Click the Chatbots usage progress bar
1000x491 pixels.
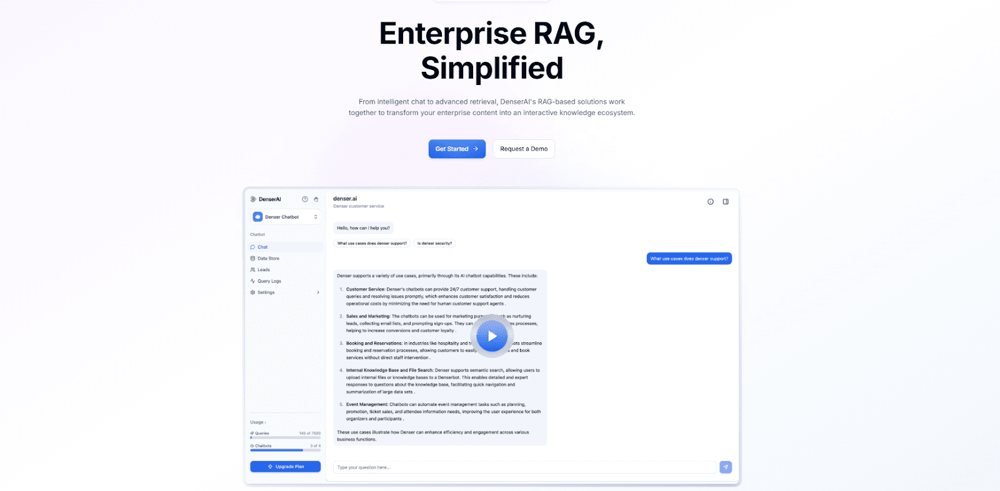coord(286,450)
